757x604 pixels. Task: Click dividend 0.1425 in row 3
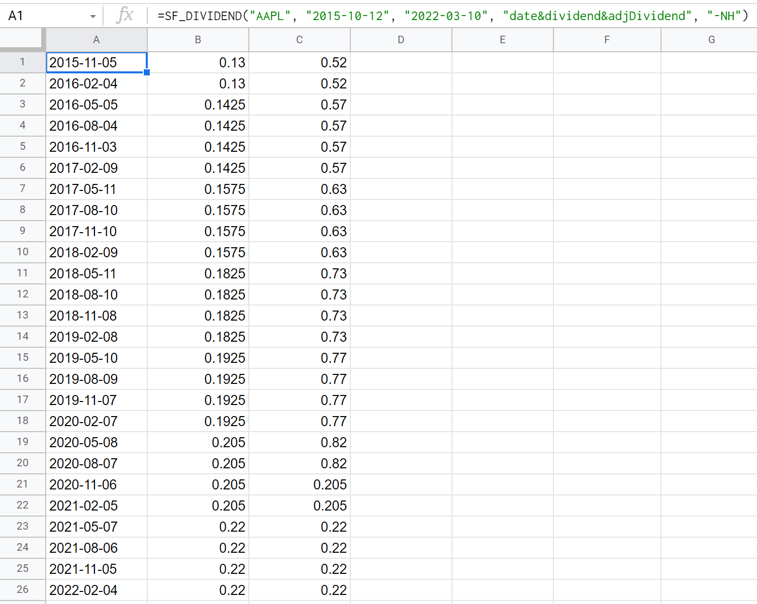(x=198, y=105)
